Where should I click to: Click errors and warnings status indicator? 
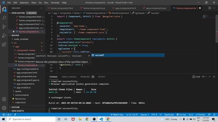tap(7, 115)
